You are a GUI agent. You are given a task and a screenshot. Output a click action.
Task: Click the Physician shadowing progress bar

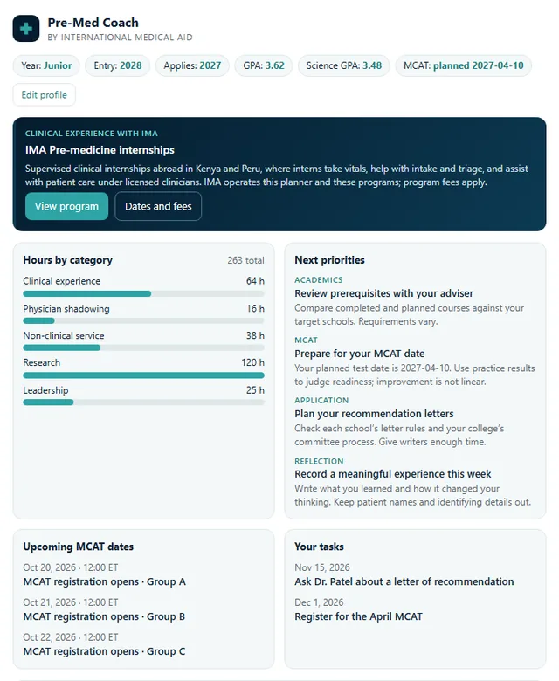(144, 321)
